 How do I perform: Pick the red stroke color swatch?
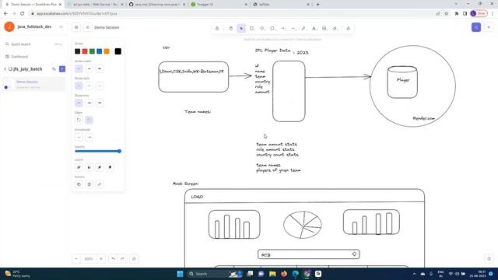point(85,51)
